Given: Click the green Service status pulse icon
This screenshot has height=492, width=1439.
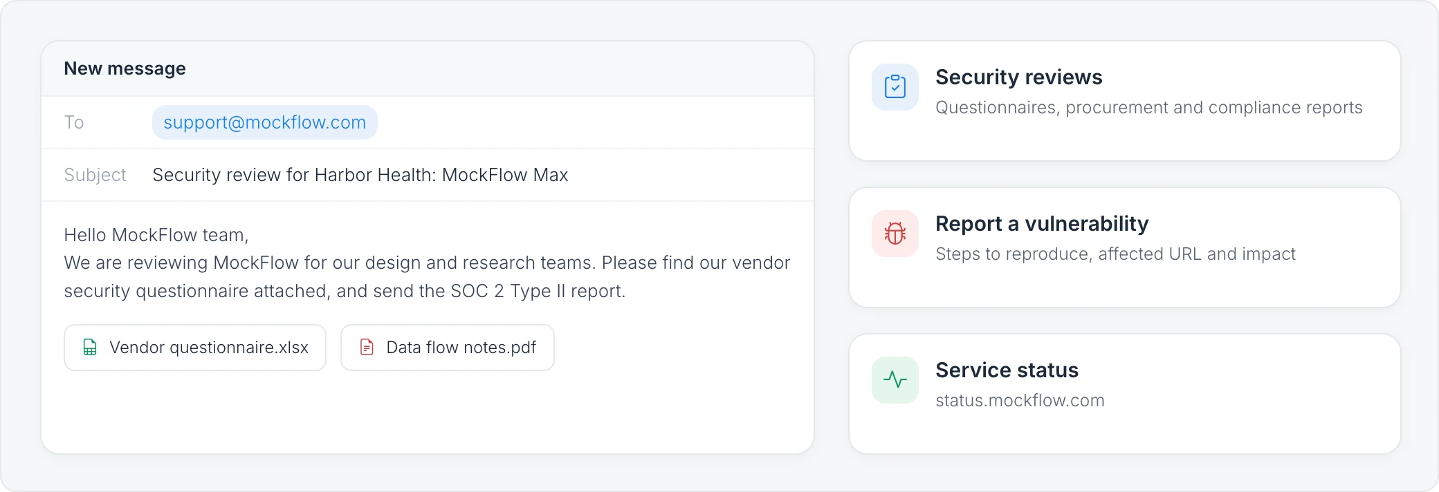Looking at the screenshot, I should 895,380.
